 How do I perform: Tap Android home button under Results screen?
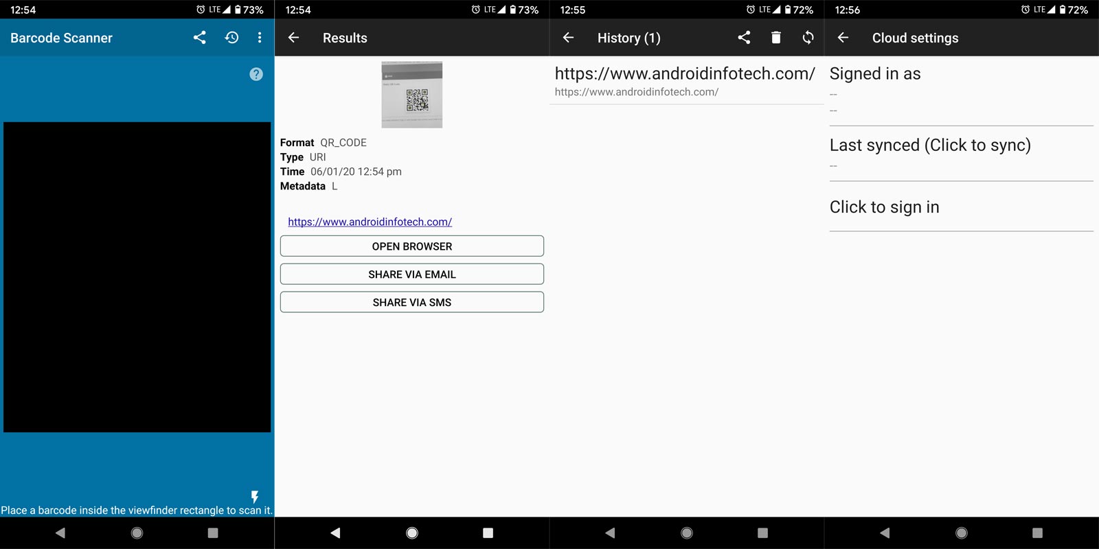click(x=412, y=533)
